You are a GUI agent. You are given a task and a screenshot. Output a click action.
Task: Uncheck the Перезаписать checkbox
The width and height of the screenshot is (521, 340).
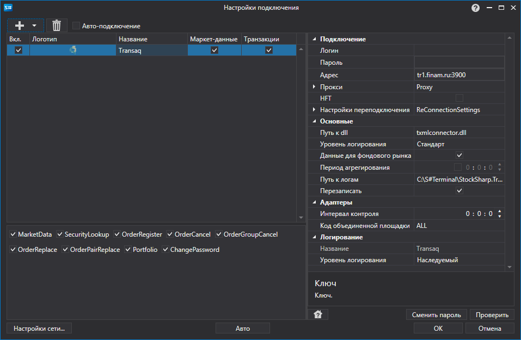pos(459,190)
